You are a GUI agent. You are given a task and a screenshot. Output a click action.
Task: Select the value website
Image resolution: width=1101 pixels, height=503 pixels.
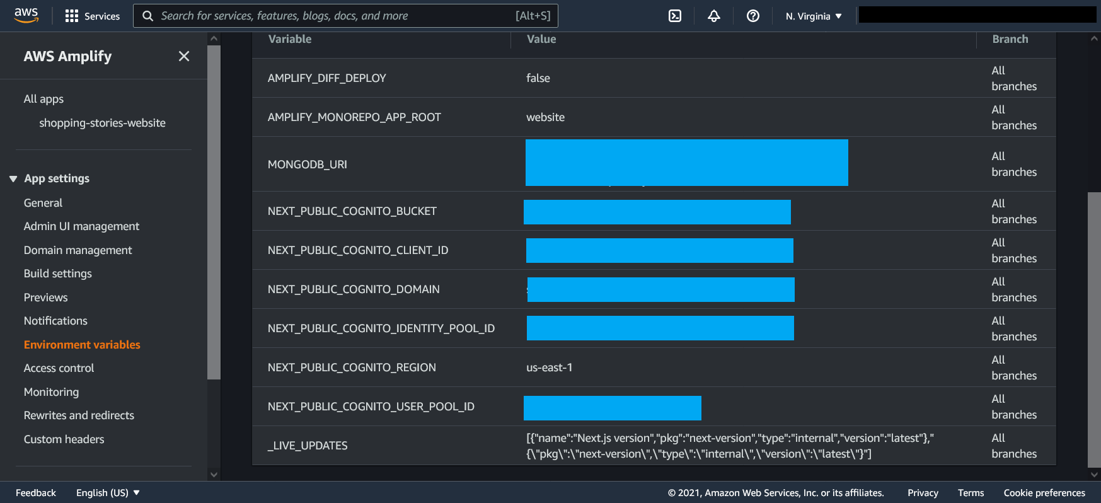(546, 117)
